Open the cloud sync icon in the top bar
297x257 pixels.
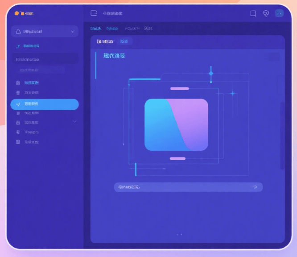tap(266, 13)
